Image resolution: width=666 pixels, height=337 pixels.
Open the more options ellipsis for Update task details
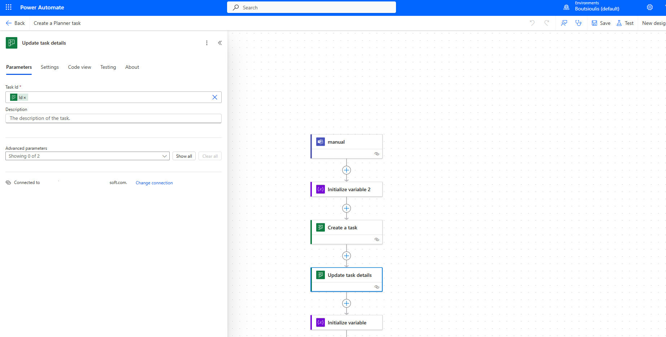click(207, 43)
